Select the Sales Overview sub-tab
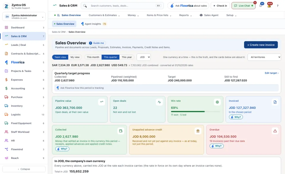The height and width of the screenshot is (174, 285). [x=64, y=24]
